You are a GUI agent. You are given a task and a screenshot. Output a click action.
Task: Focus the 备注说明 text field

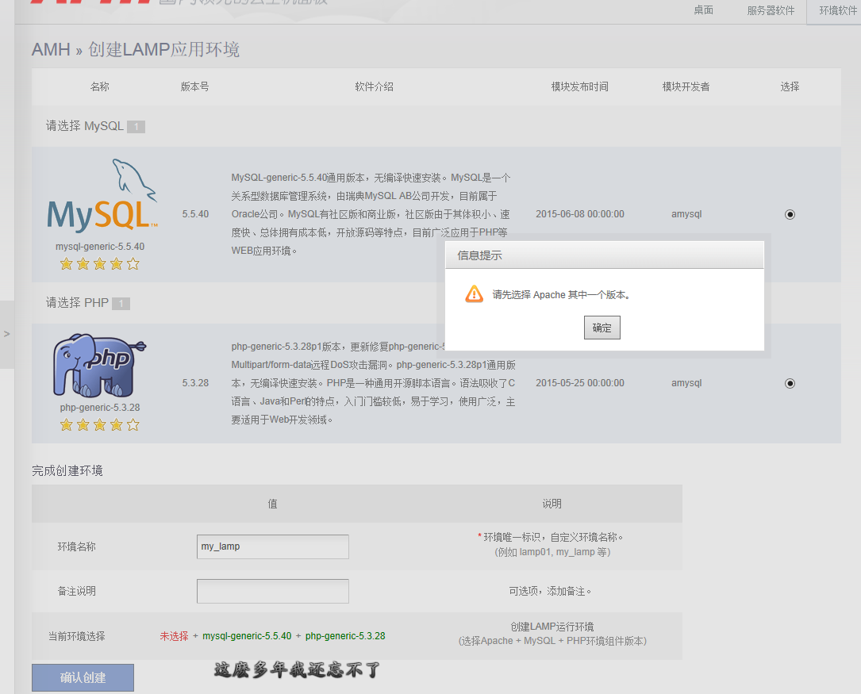[272, 591]
